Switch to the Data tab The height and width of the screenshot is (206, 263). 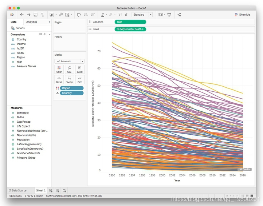click(x=13, y=22)
